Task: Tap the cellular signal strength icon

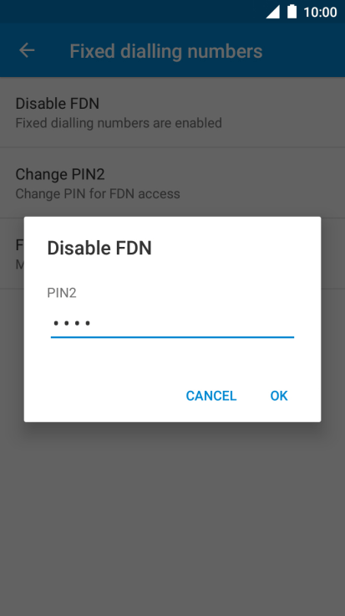Action: 273,12
